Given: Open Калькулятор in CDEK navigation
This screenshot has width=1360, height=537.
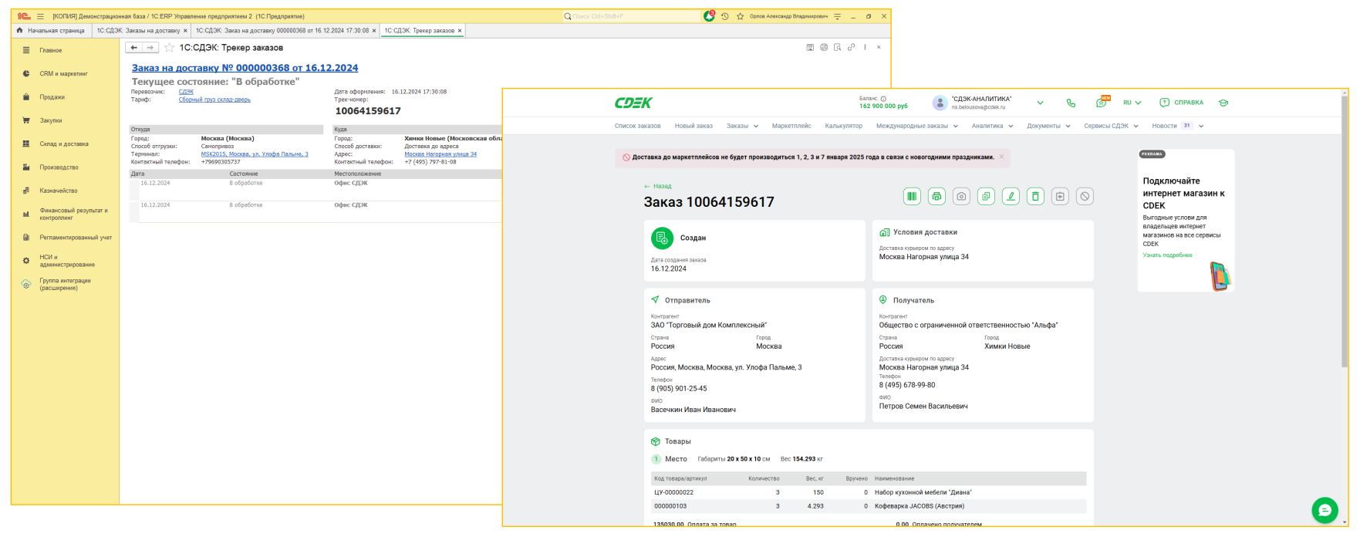Looking at the screenshot, I should coord(843,126).
